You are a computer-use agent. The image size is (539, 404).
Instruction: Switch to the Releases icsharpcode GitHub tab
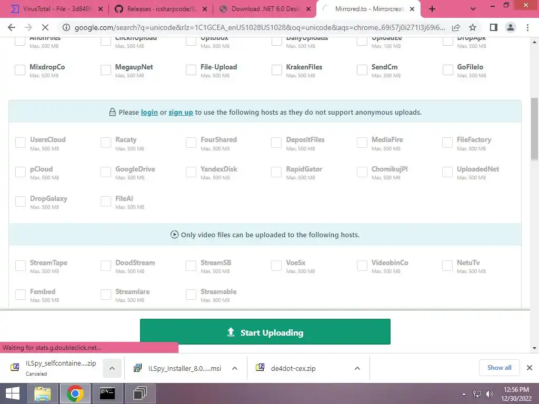[x=162, y=9]
